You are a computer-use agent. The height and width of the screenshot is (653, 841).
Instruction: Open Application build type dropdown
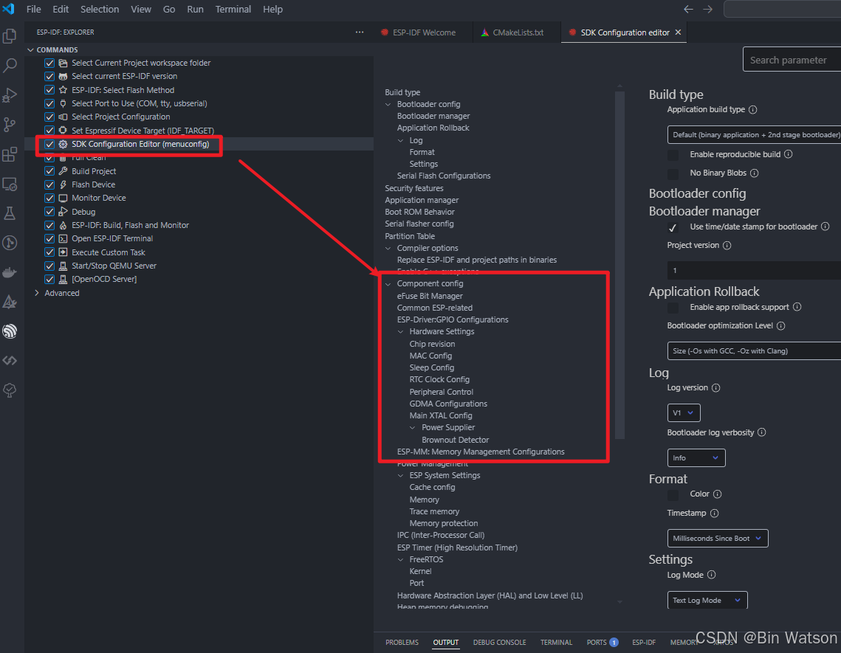(754, 134)
